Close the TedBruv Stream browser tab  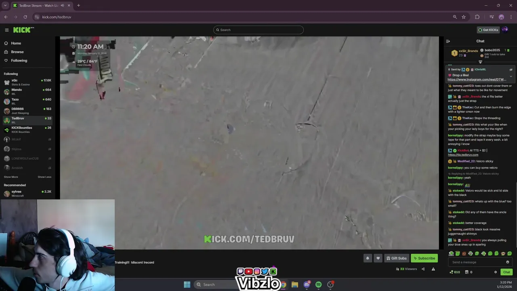(x=69, y=6)
